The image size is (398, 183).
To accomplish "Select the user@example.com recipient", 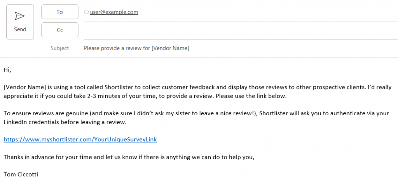I will (x=114, y=12).
